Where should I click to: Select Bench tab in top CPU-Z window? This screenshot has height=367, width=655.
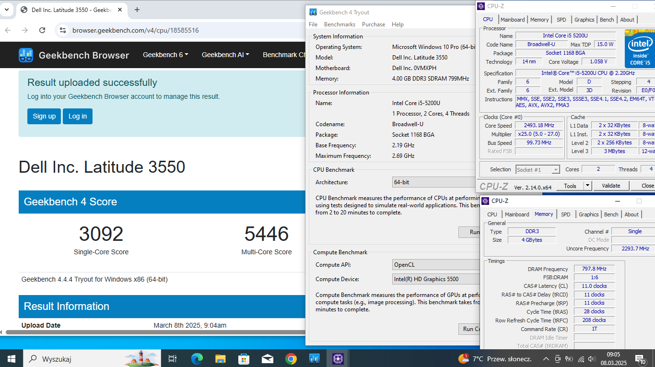pos(607,20)
